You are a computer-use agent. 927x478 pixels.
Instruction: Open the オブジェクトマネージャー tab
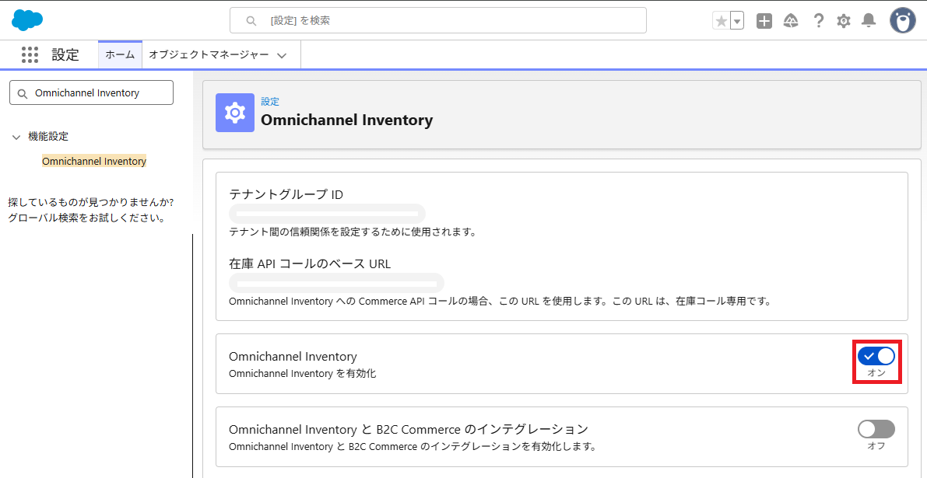(x=209, y=54)
